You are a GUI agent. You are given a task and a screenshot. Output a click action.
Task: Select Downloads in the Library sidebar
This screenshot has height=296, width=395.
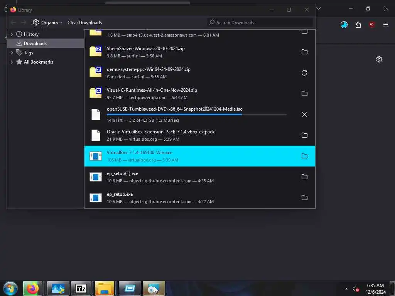(46, 43)
